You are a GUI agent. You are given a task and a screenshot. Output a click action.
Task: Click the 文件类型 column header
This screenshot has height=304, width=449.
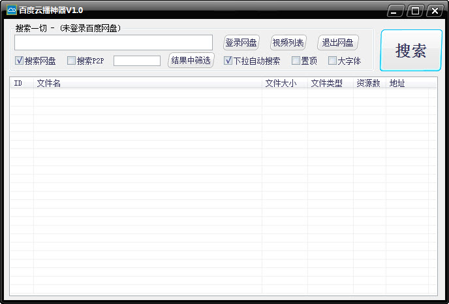tap(330, 84)
